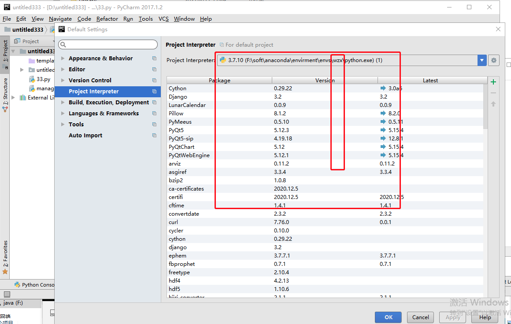511x324 pixels.
Task: Click the minus icon to uninstall a package
Action: [x=493, y=92]
